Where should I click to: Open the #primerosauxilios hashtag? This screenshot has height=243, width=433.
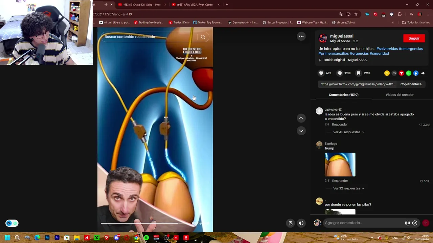334,53
